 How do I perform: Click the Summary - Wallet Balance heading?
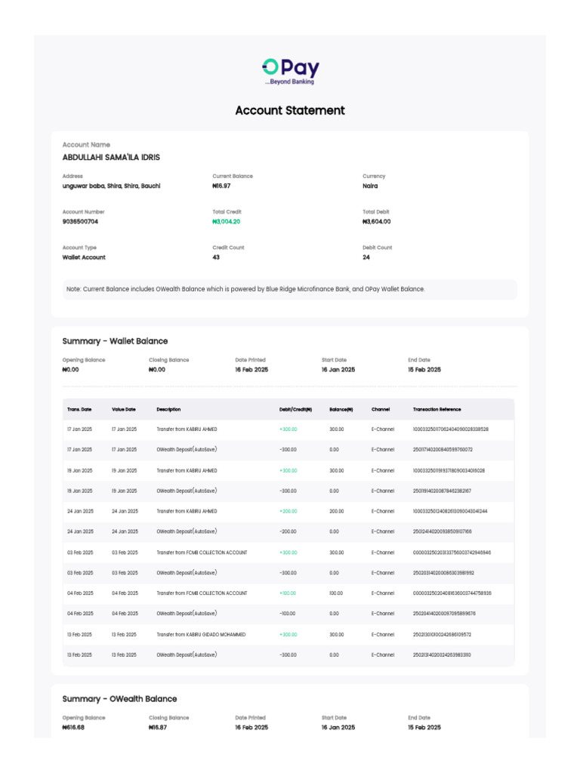pyautogui.click(x=115, y=341)
